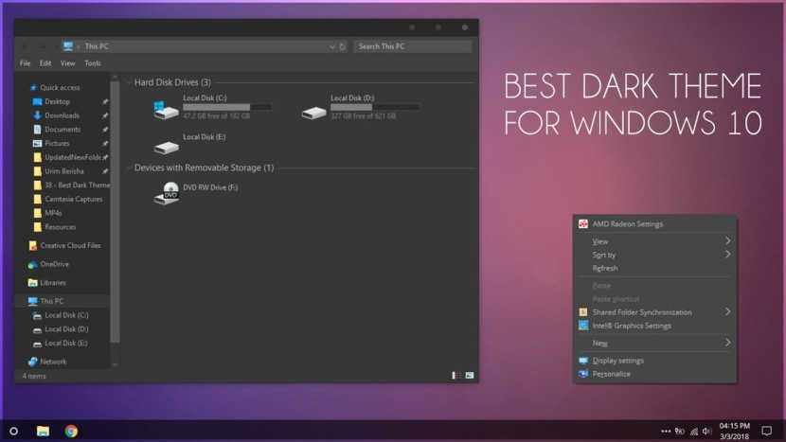Collapse the Hard Disk Drives group
The width and height of the screenshot is (786, 442).
tap(129, 82)
